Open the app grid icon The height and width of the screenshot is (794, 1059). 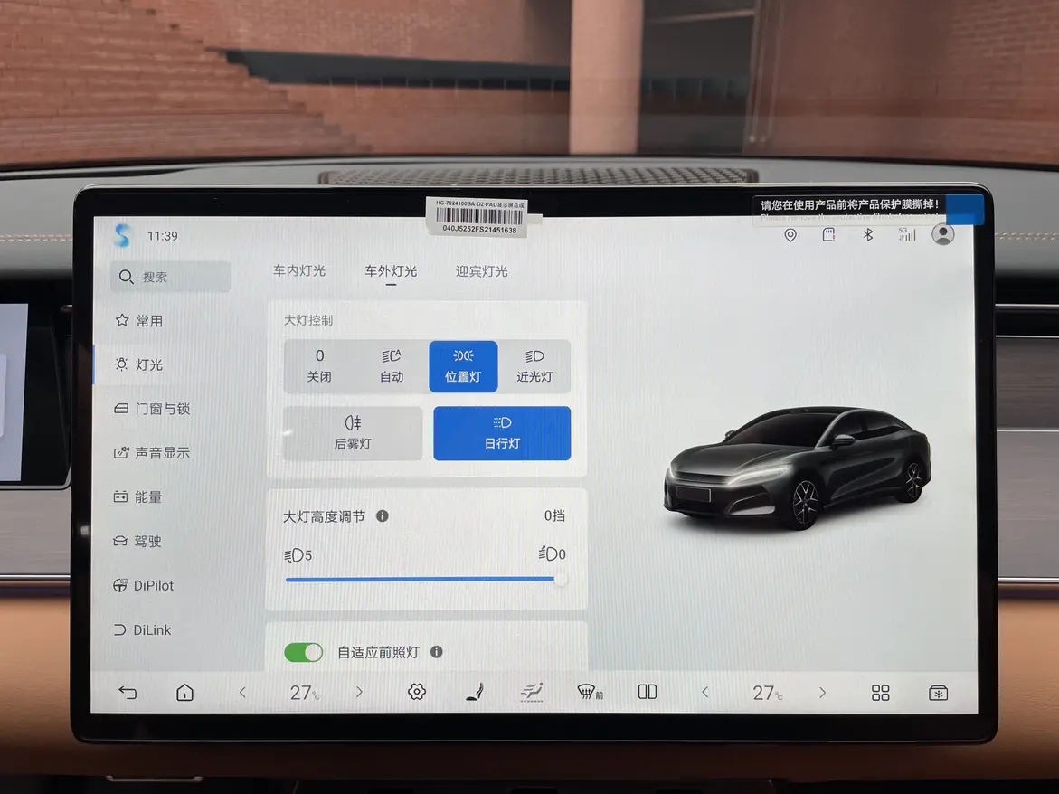tap(880, 693)
